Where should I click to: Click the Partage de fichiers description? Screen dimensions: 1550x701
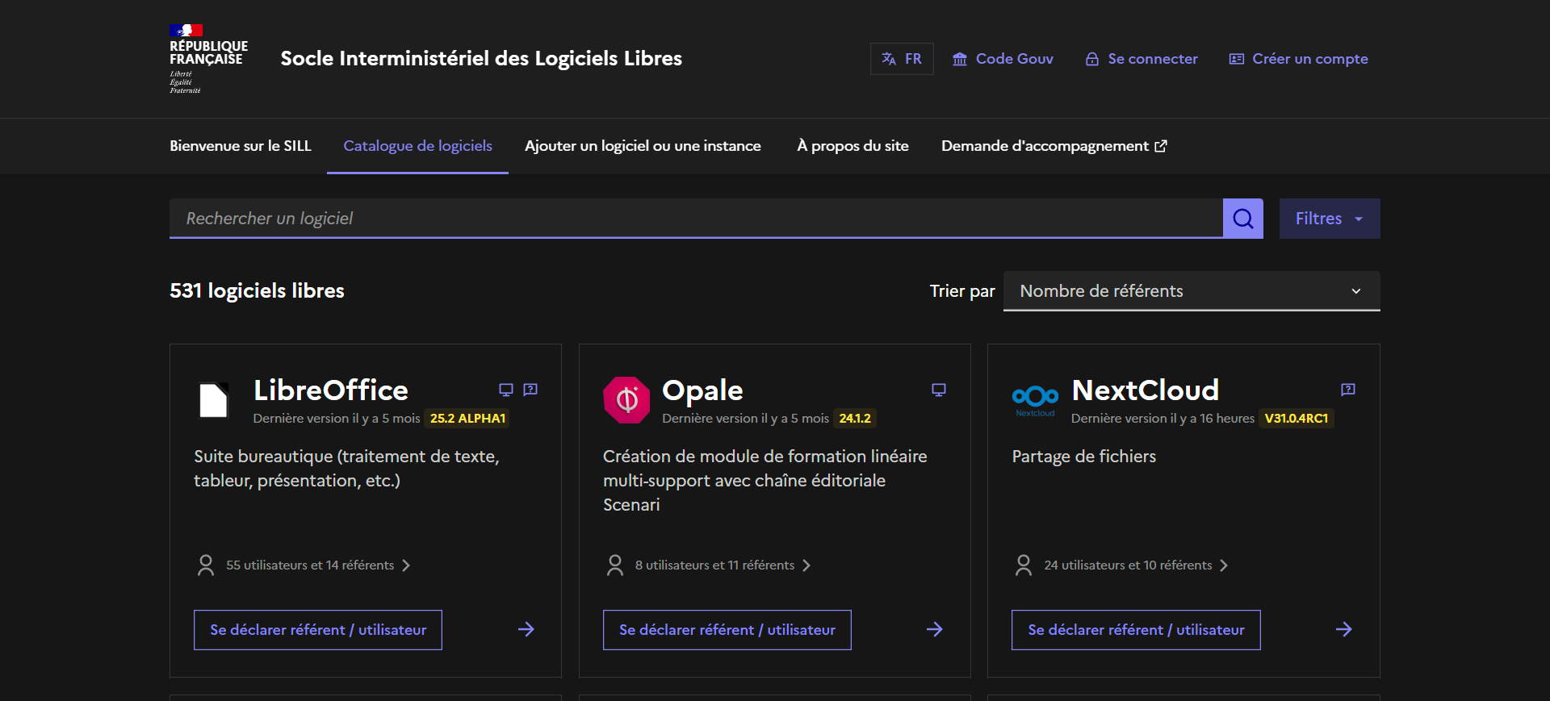click(1084, 457)
